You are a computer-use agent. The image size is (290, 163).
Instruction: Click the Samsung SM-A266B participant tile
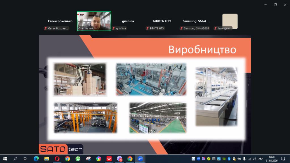click(x=196, y=22)
